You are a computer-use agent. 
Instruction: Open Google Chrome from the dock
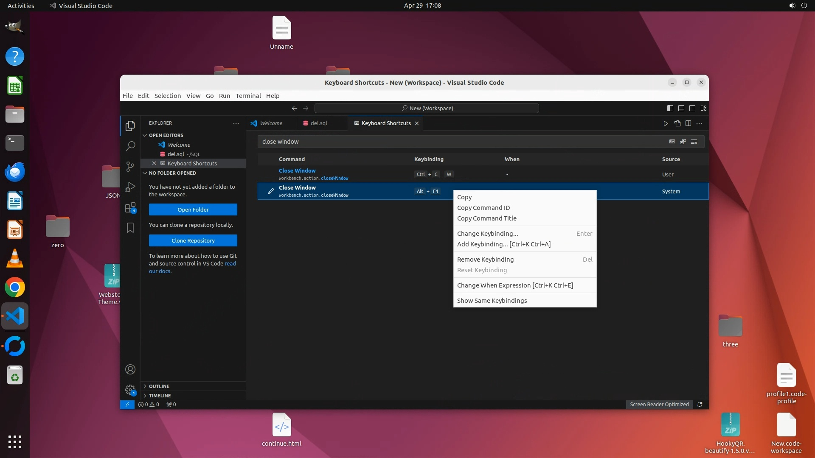[x=15, y=288]
